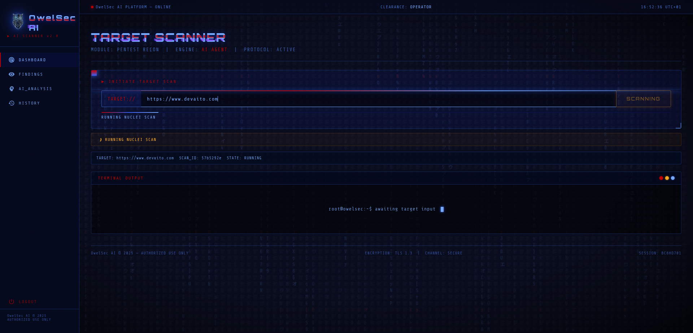Click the blue terminal window dot
This screenshot has height=333, width=693.
click(x=673, y=178)
